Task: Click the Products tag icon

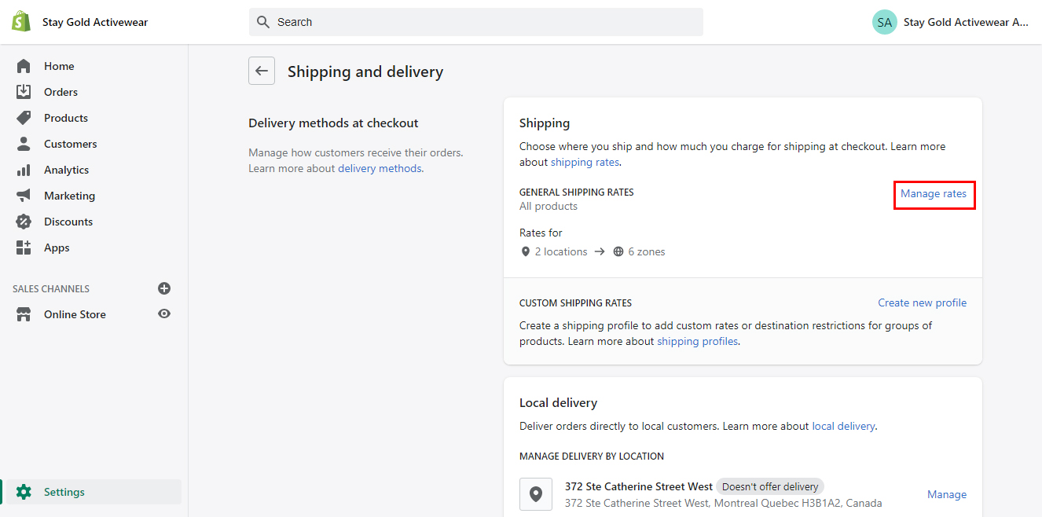Action: point(24,118)
